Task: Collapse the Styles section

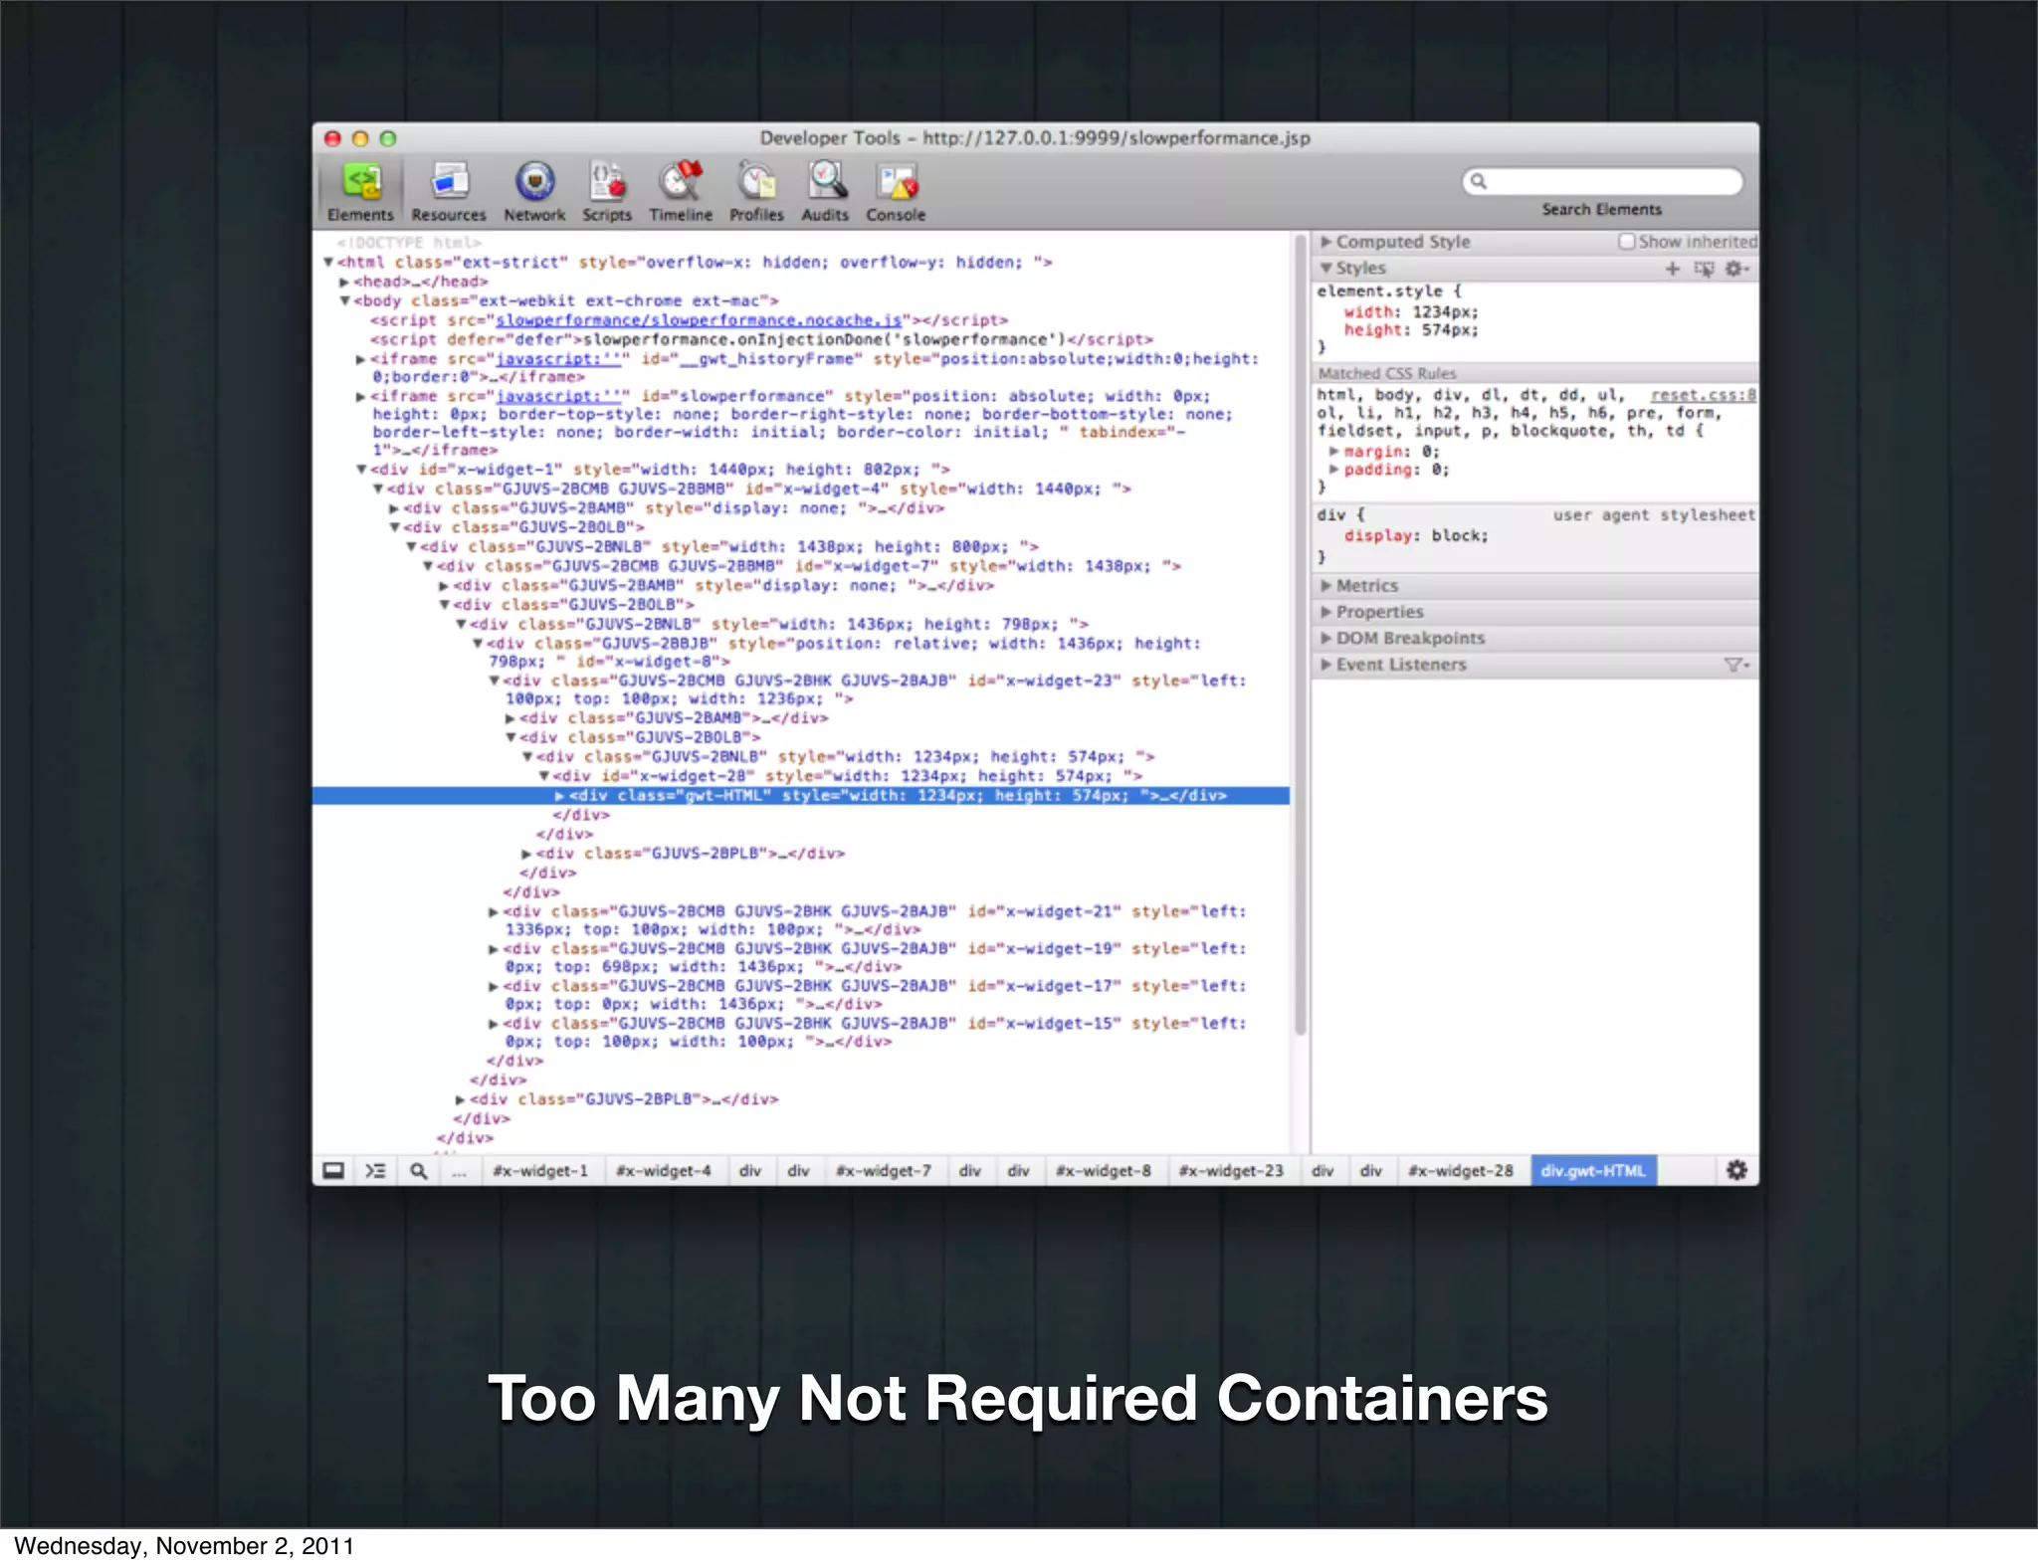Action: (x=1326, y=269)
